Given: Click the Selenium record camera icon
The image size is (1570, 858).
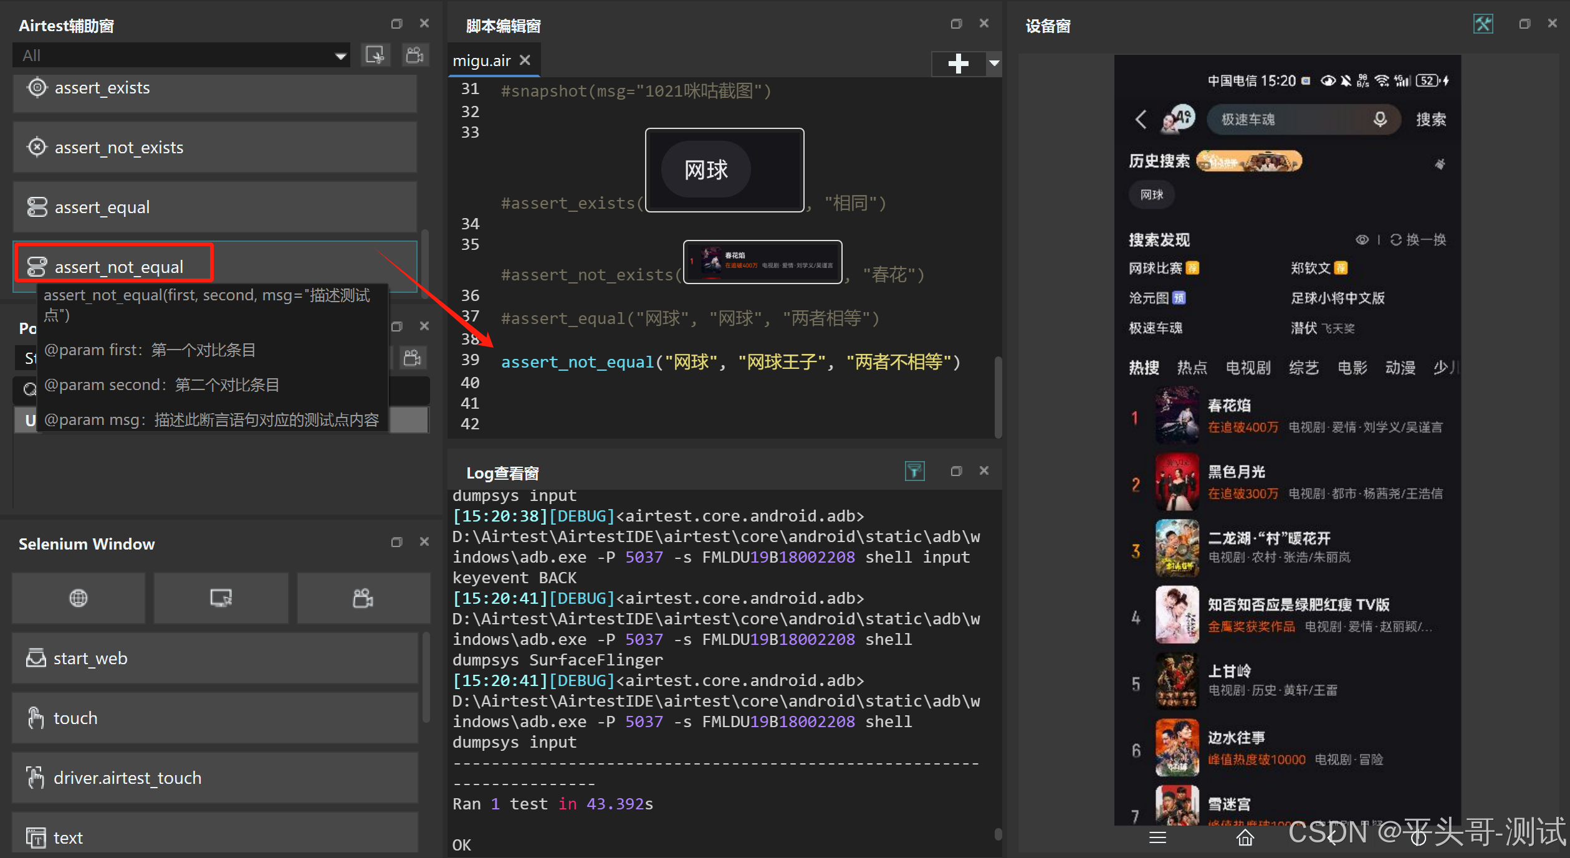Looking at the screenshot, I should pos(363,598).
